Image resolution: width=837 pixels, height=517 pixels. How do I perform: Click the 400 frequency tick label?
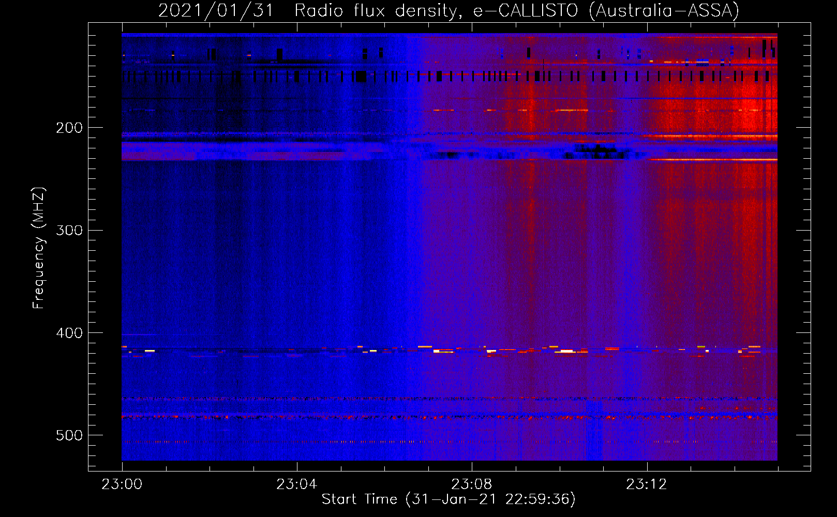point(69,333)
